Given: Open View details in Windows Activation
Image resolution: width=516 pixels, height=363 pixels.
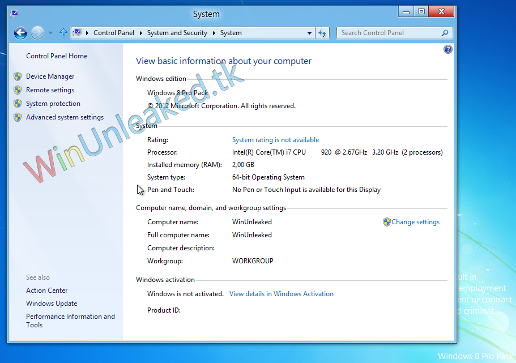Looking at the screenshot, I should [x=282, y=294].
